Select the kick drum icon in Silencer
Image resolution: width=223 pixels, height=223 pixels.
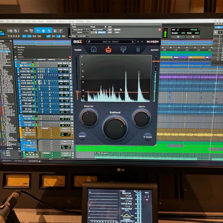point(94,49)
